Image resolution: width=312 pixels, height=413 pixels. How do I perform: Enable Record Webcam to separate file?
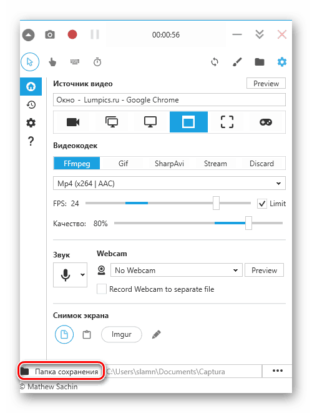pyautogui.click(x=102, y=289)
